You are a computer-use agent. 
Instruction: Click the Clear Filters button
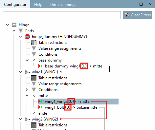click(137, 15)
